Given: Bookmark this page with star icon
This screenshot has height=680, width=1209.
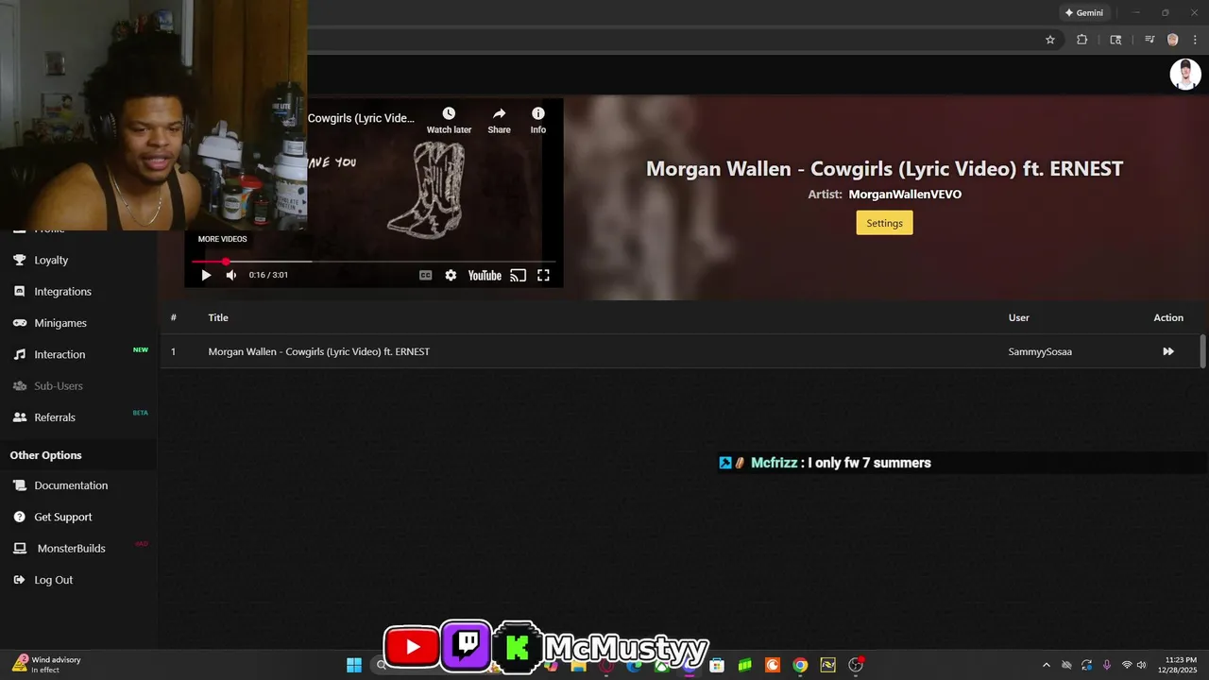Looking at the screenshot, I should pos(1049,40).
